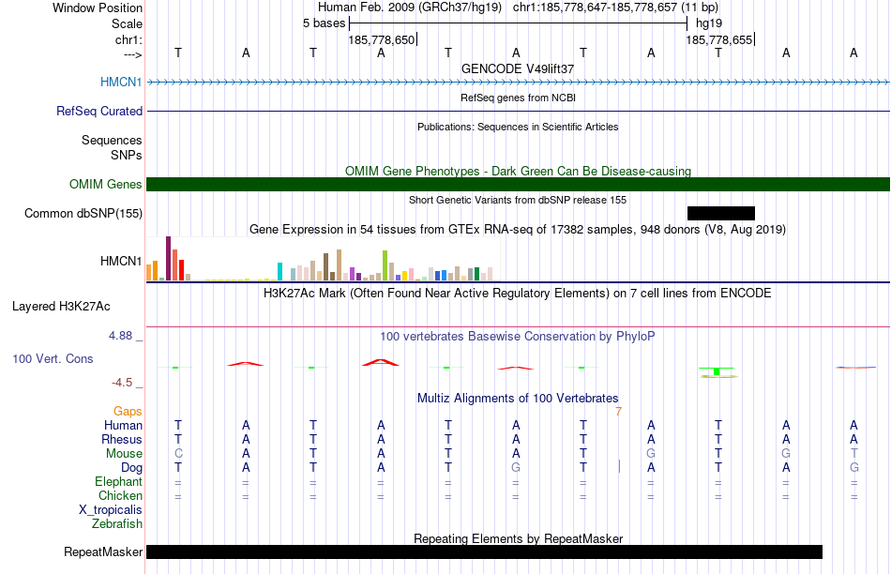The height and width of the screenshot is (574, 891).
Task: Open the RefSeq Curated track label
Action: click(98, 111)
